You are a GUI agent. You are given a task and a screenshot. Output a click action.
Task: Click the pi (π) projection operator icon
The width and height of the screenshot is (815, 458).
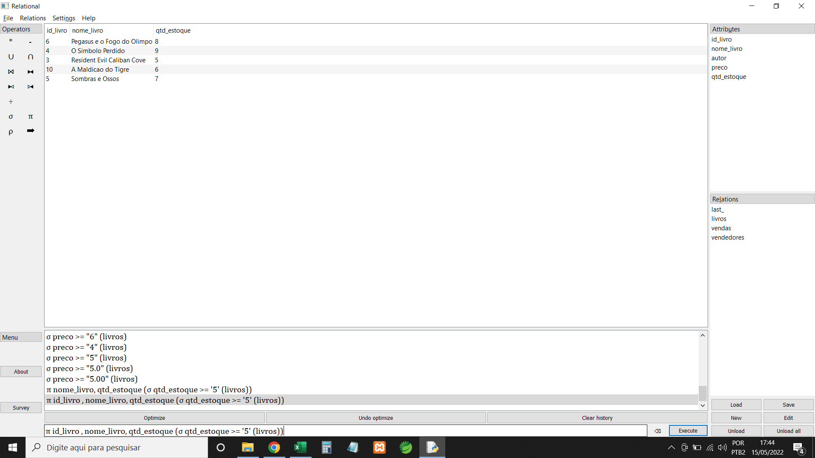tap(31, 116)
